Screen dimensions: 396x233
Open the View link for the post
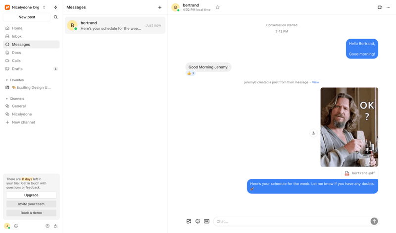[315, 82]
